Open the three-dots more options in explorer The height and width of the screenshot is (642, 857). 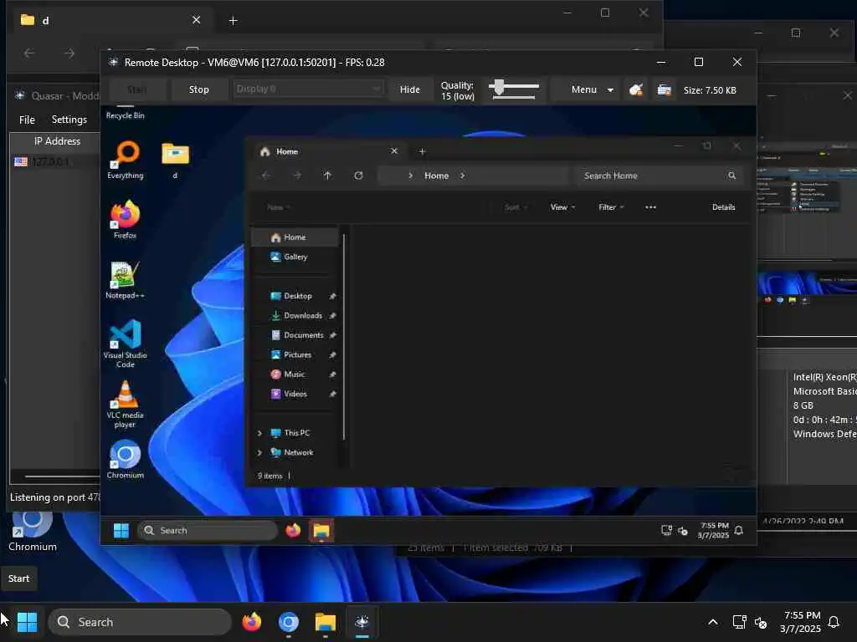650,207
